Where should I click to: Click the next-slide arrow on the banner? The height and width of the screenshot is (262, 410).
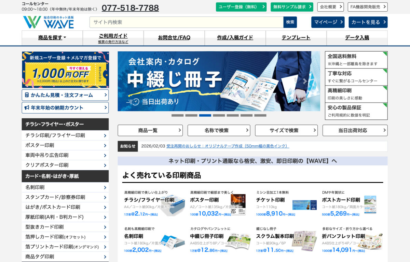[305, 81]
